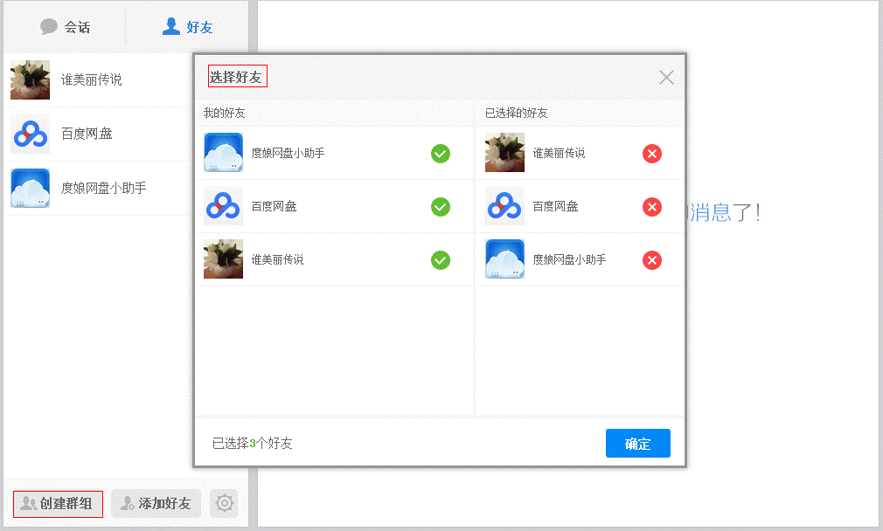Remove 谁美丽传说 using the red X

click(x=651, y=153)
